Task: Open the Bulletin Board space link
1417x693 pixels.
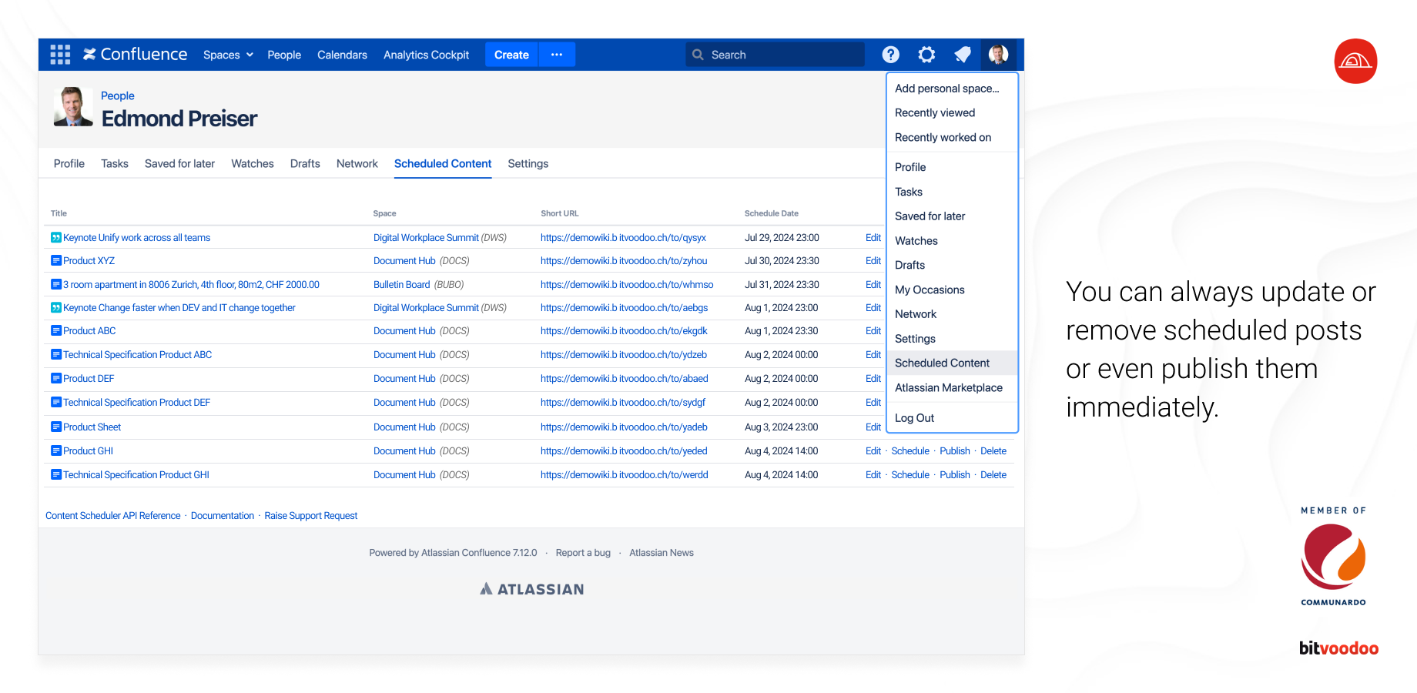Action: point(401,285)
